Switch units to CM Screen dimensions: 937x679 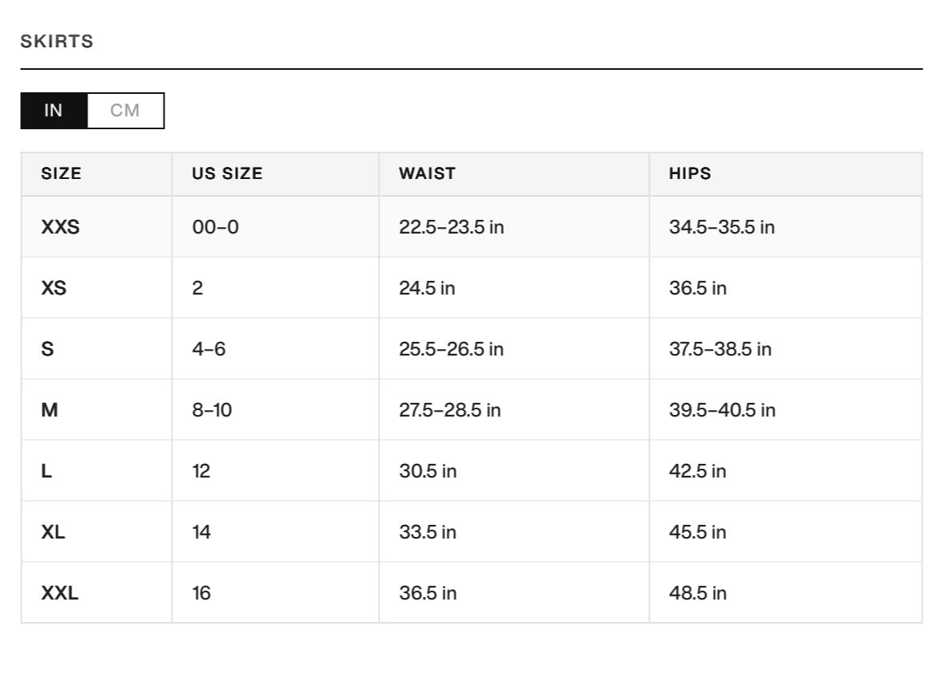(x=125, y=111)
